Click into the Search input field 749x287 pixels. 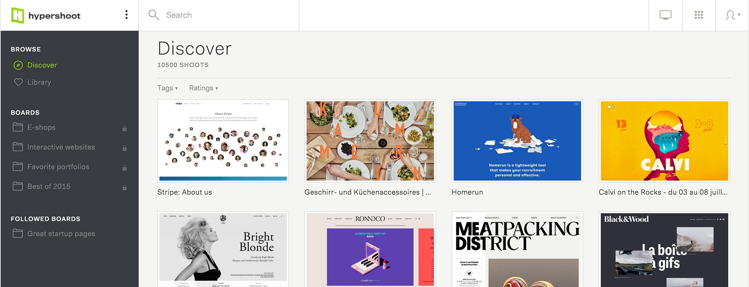point(218,15)
